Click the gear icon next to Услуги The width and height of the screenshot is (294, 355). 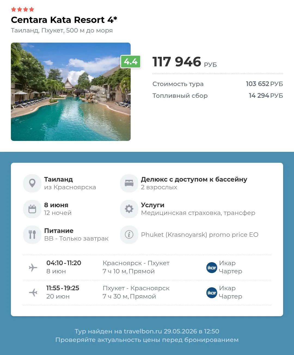pyautogui.click(x=129, y=209)
